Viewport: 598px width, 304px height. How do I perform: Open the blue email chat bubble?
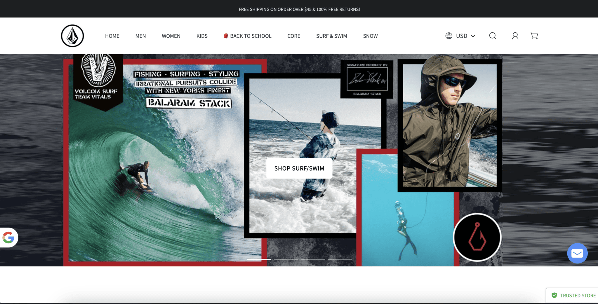577,253
